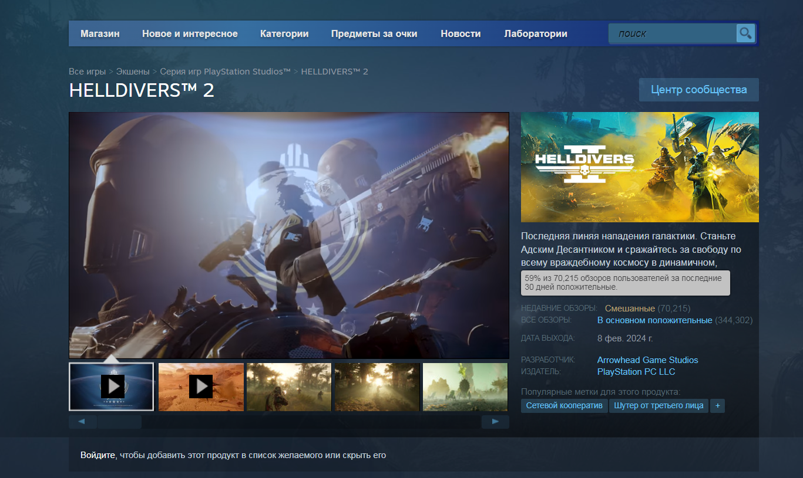
Task: Expand the Категории dropdown
Action: tap(284, 33)
